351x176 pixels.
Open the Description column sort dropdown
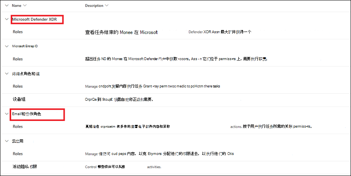(106, 5)
